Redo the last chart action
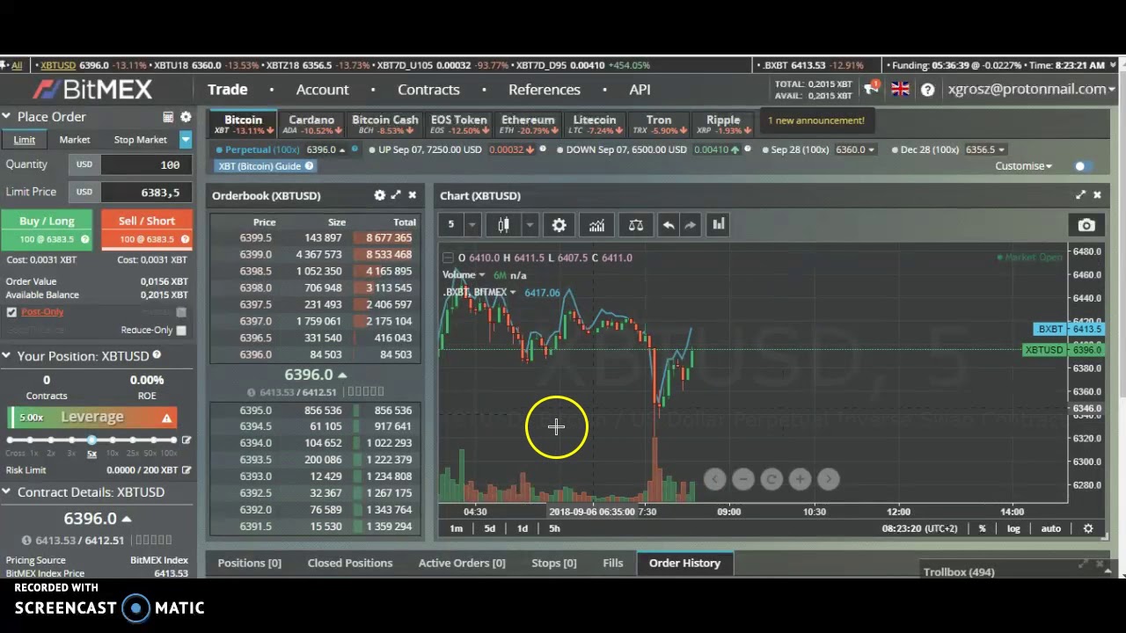The image size is (1126, 633). (x=691, y=225)
